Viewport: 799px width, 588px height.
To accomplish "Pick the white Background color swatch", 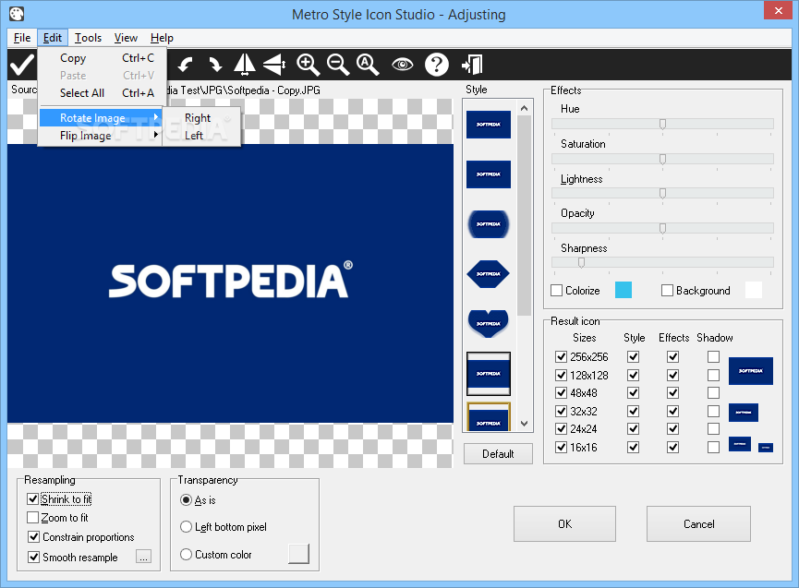I will [754, 290].
